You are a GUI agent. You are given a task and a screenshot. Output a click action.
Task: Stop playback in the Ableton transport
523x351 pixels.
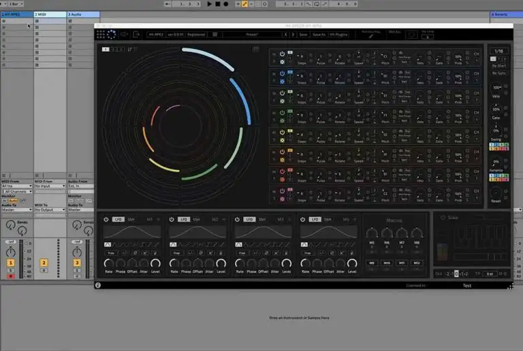click(x=218, y=4)
